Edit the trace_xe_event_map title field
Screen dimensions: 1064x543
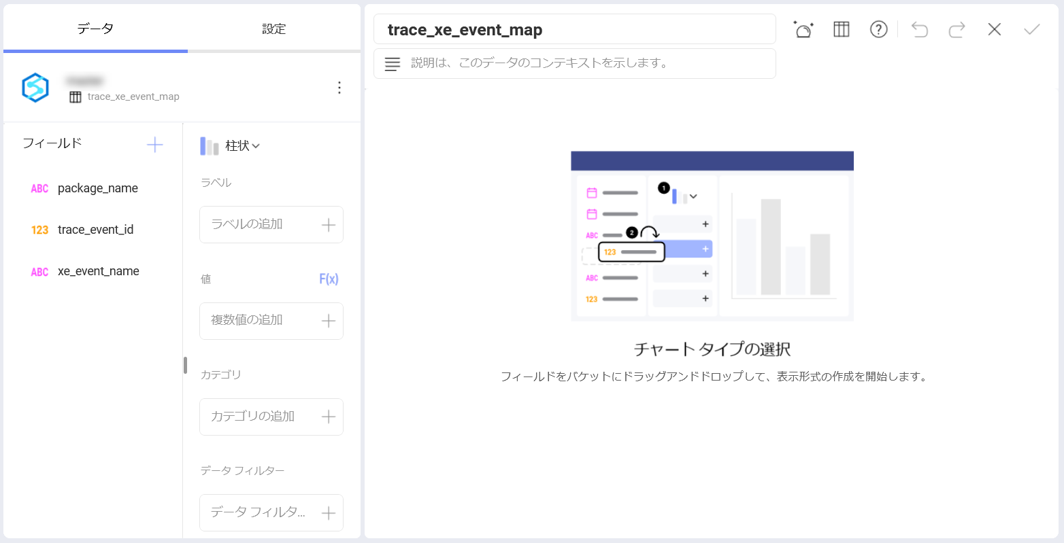(575, 29)
